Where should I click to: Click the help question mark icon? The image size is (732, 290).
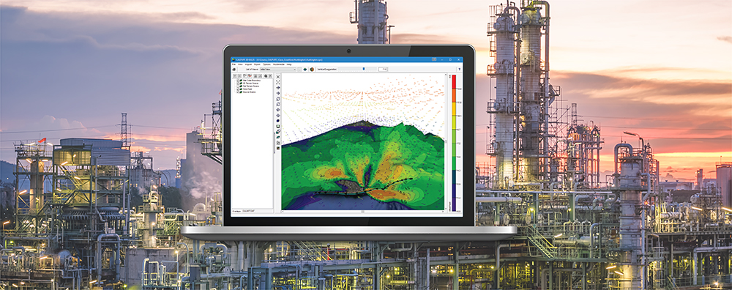[x=460, y=69]
